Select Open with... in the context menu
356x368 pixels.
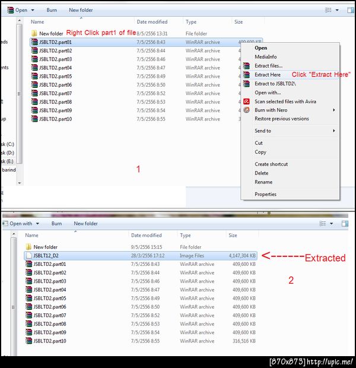(x=268, y=93)
